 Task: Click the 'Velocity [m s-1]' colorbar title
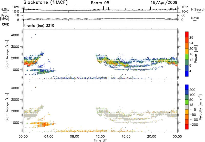200,107
